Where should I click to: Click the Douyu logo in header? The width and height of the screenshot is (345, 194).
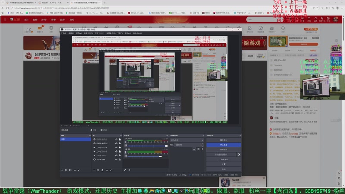15,19
